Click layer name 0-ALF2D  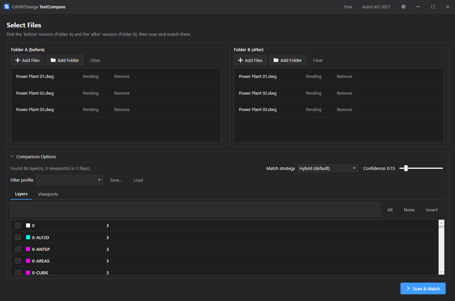click(40, 237)
